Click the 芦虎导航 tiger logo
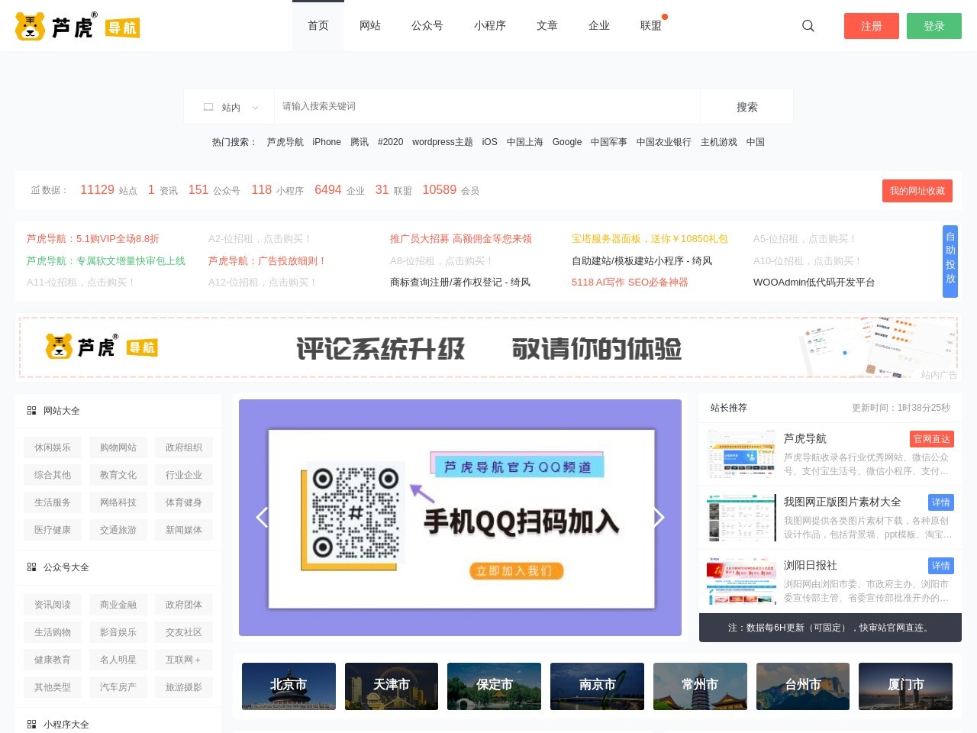This screenshot has height=733, width=977. (77, 27)
